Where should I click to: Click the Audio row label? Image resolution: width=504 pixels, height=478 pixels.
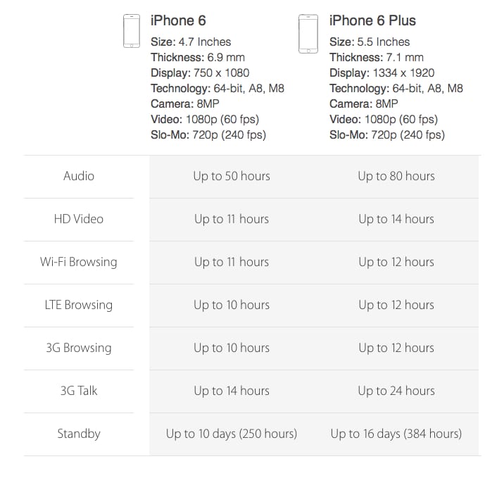[x=79, y=176]
